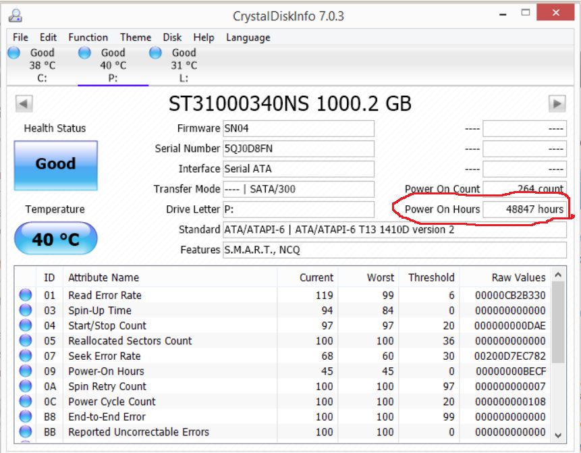Click raw value 00000CB2B330
581x453 pixels.
[510, 296]
